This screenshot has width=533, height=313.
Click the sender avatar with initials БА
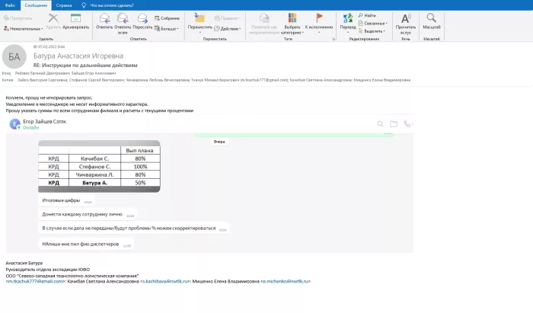click(x=14, y=56)
